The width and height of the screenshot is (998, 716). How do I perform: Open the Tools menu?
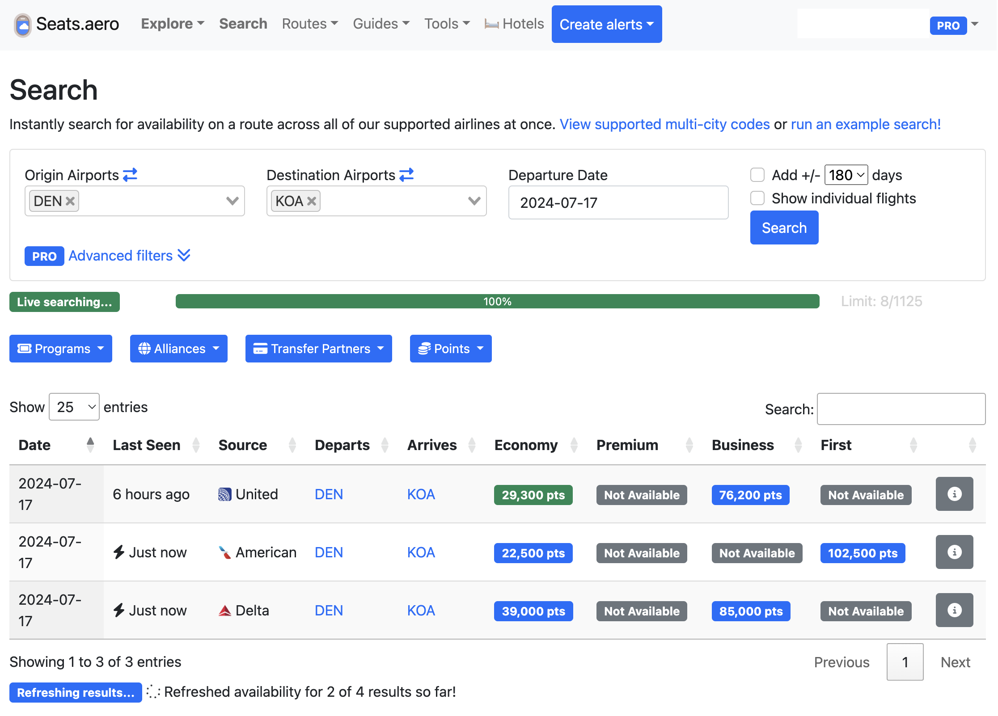447,24
